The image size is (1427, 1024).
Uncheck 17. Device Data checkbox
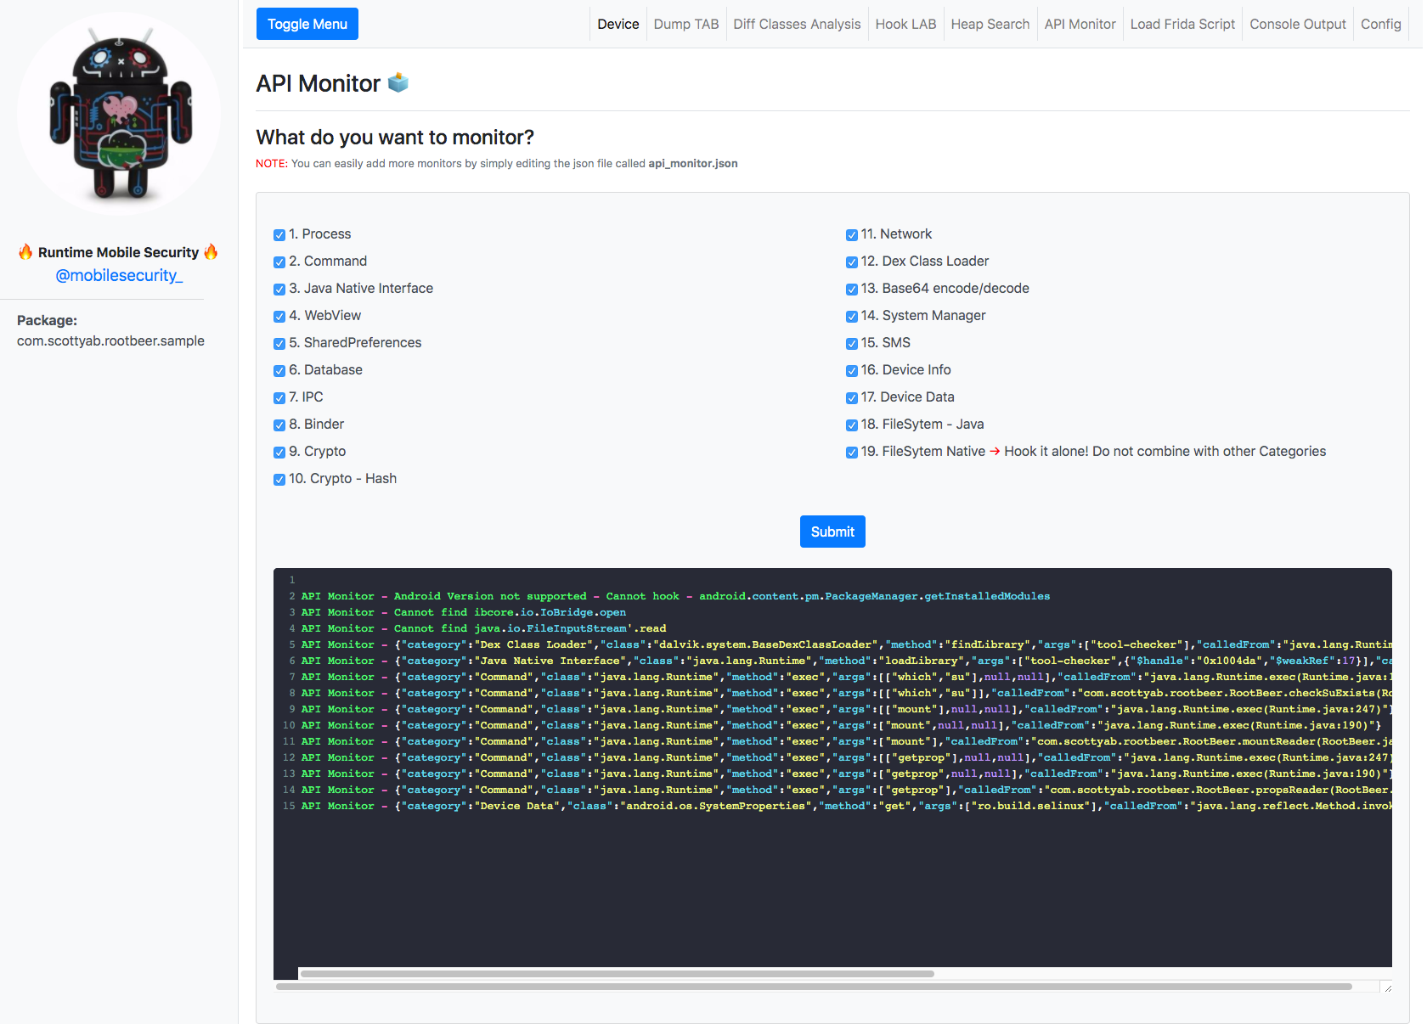click(851, 398)
